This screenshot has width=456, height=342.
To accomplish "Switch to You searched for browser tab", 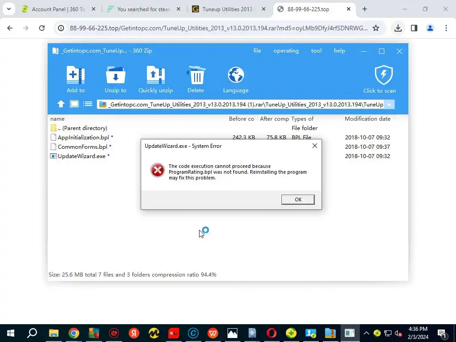I will click(x=144, y=9).
